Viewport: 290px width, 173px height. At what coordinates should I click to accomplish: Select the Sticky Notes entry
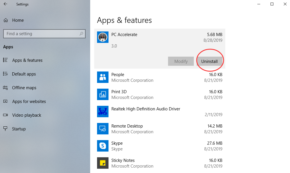[160, 163]
